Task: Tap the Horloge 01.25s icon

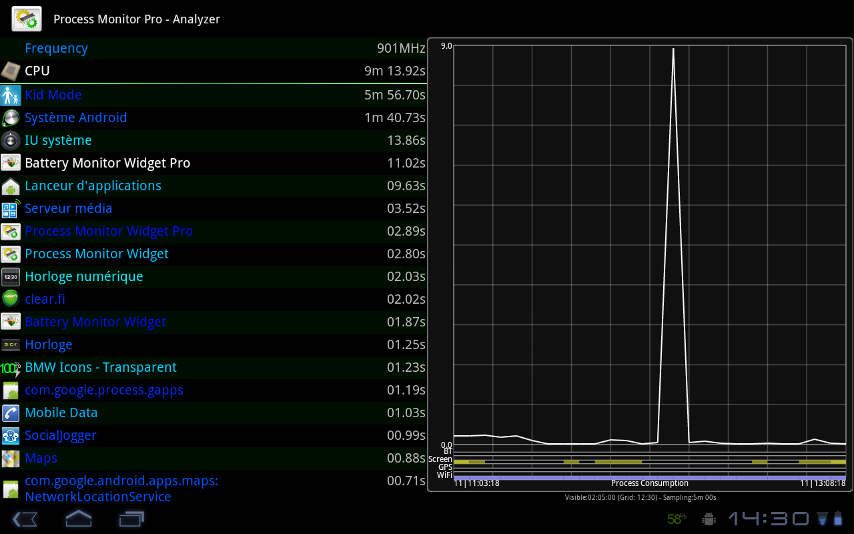Action: 10,344
